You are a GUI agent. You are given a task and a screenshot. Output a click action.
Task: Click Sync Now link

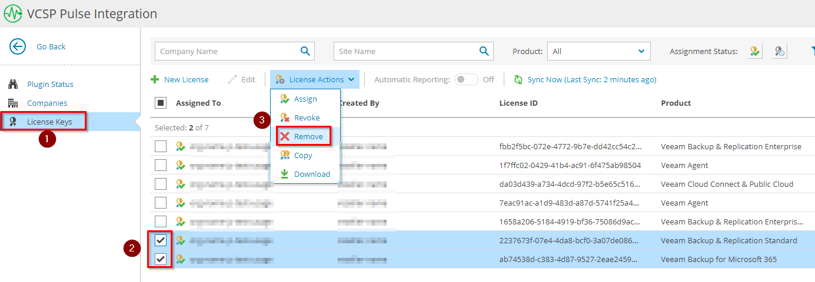coord(585,79)
